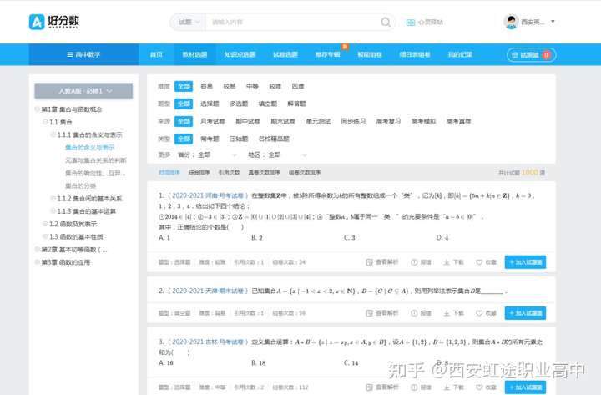The height and width of the screenshot is (395, 601).
Task: Select type filter 名校精品题
Action: coord(274,139)
